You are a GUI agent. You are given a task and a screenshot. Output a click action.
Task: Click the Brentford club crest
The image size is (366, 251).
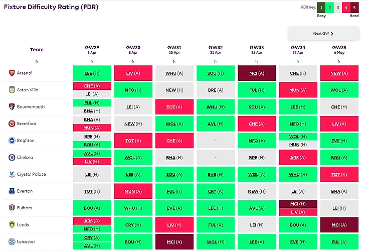point(12,123)
